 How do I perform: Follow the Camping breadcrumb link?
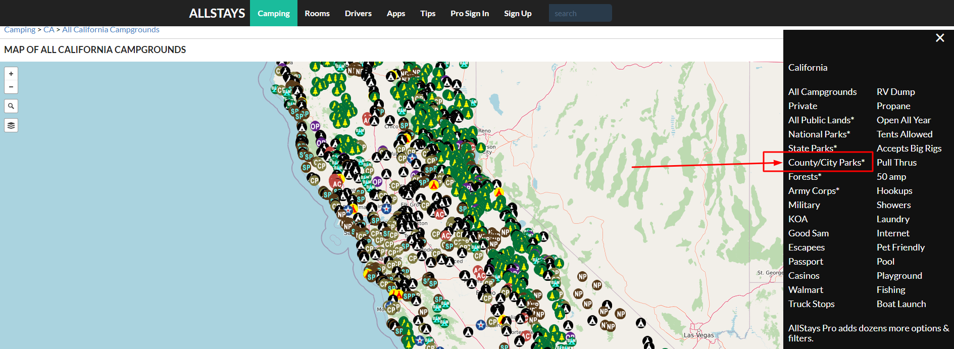tap(20, 30)
